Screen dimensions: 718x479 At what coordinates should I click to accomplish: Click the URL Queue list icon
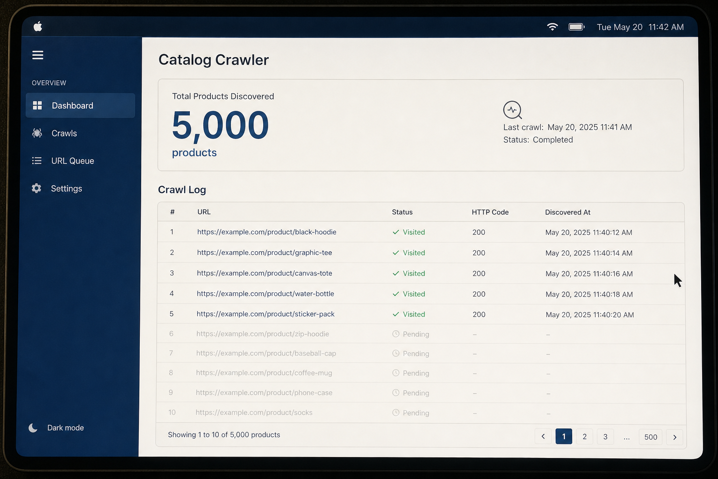[x=37, y=160]
